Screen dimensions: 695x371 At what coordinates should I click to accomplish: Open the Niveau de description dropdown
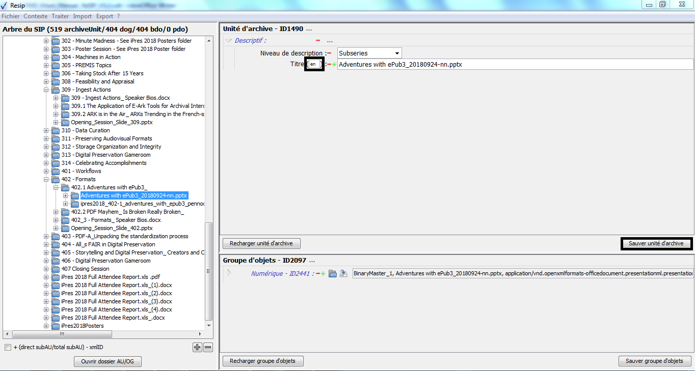click(397, 53)
